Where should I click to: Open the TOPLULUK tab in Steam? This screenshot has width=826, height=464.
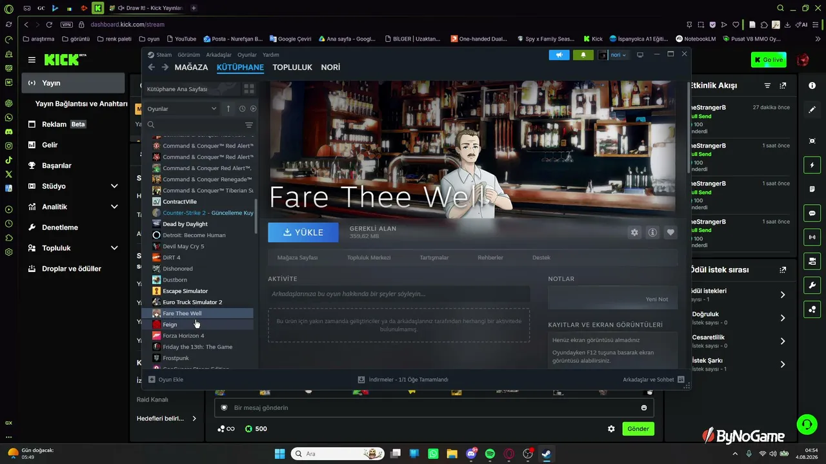292,67
